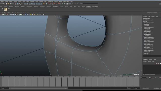This screenshot has height=91, width=161.
Task: Click the go to start of playback button
Action: pyautogui.click(x=147, y=78)
